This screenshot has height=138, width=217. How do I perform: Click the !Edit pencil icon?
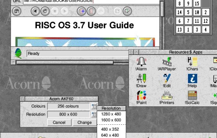pos(167,81)
